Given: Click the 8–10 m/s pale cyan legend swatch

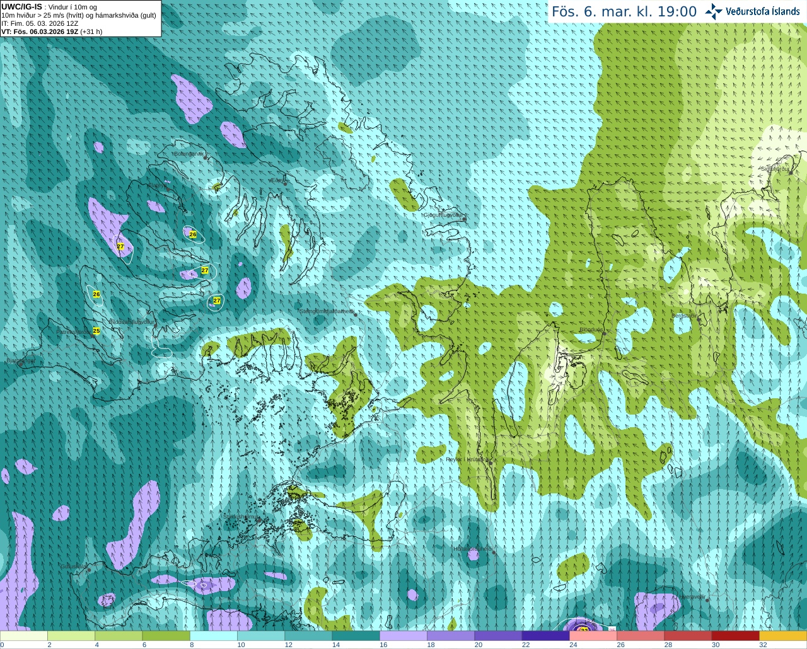Looking at the screenshot, I should [x=214, y=636].
